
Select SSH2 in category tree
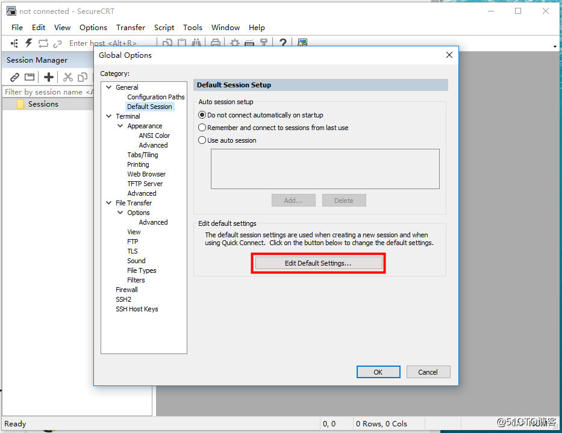click(123, 299)
